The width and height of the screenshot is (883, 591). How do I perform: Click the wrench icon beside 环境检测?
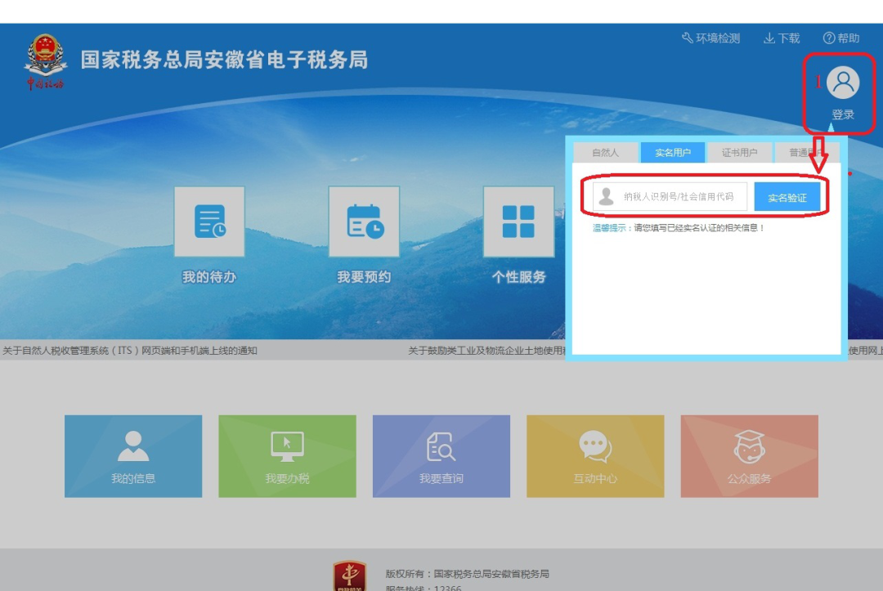pyautogui.click(x=688, y=38)
